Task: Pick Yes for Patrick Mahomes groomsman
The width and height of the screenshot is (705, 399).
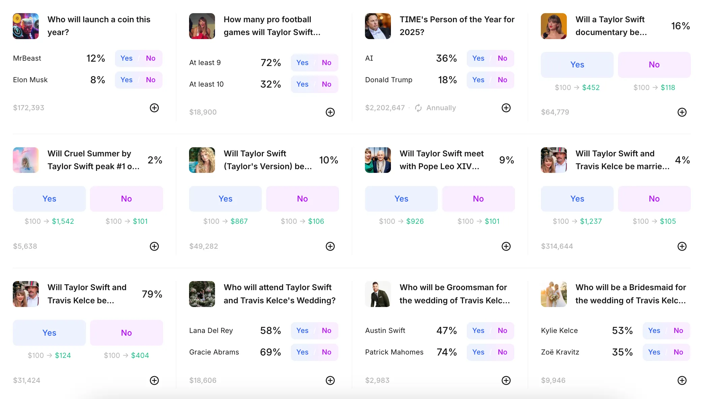Action: click(x=478, y=352)
